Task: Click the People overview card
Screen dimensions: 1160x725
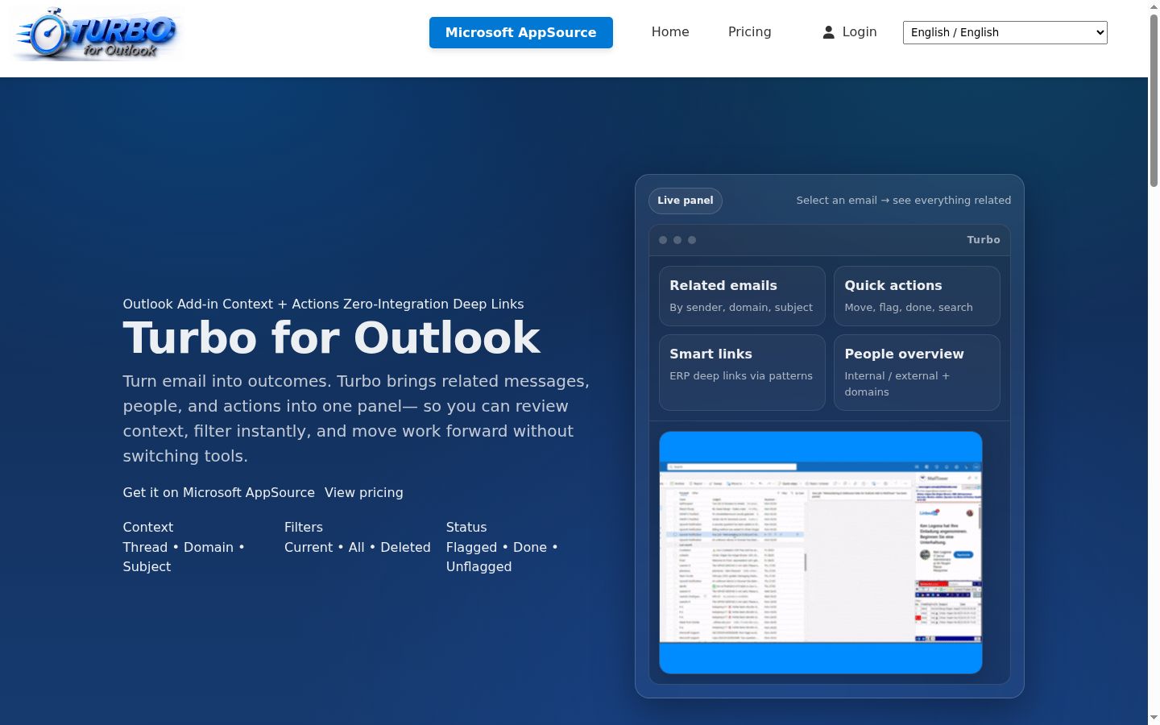Action: [917, 372]
